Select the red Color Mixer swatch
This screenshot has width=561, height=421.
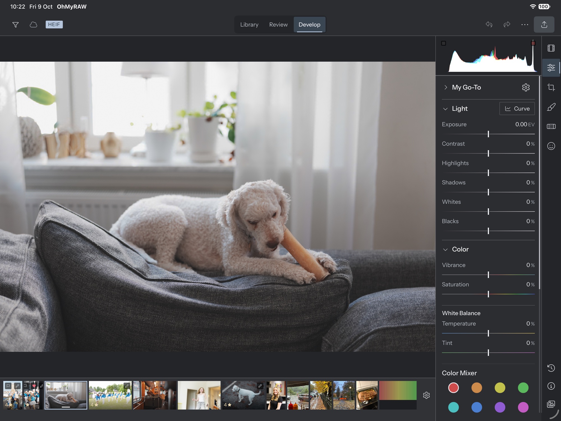click(x=453, y=388)
